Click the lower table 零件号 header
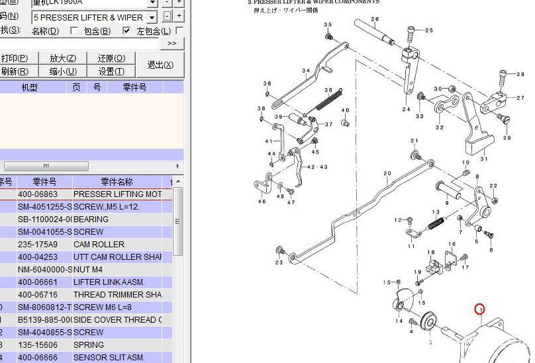Viewport: 535px width, 363px height. click(x=44, y=182)
